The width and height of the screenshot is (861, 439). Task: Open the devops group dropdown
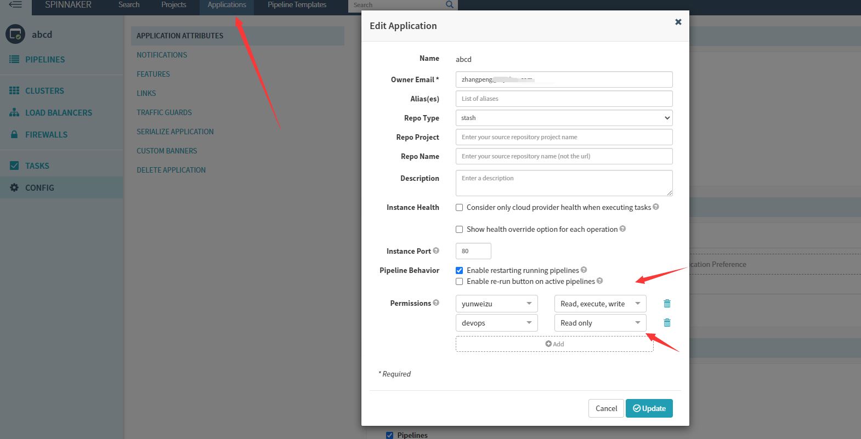[x=497, y=323]
